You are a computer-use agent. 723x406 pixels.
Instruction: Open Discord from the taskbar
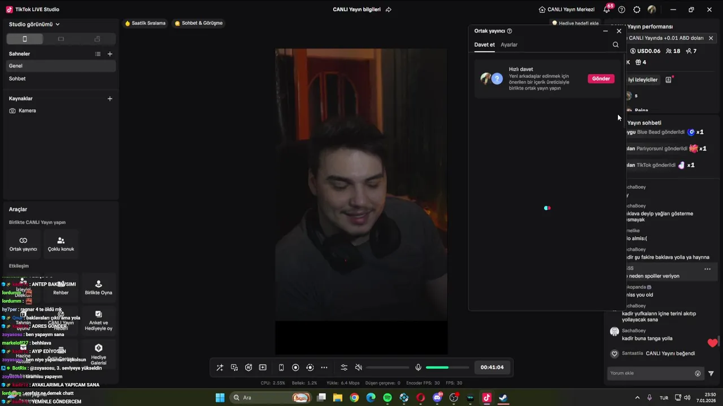click(x=437, y=398)
